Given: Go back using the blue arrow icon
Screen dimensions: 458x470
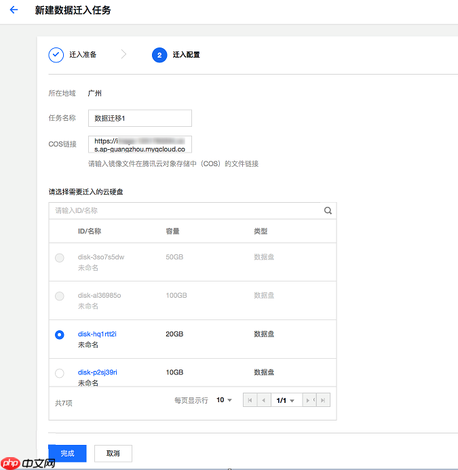Looking at the screenshot, I should tap(14, 10).
